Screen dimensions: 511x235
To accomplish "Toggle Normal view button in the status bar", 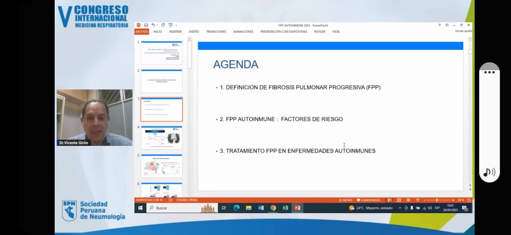I will click(389, 200).
